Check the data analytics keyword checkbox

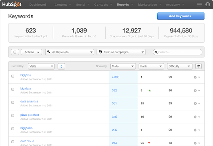tap(13, 102)
